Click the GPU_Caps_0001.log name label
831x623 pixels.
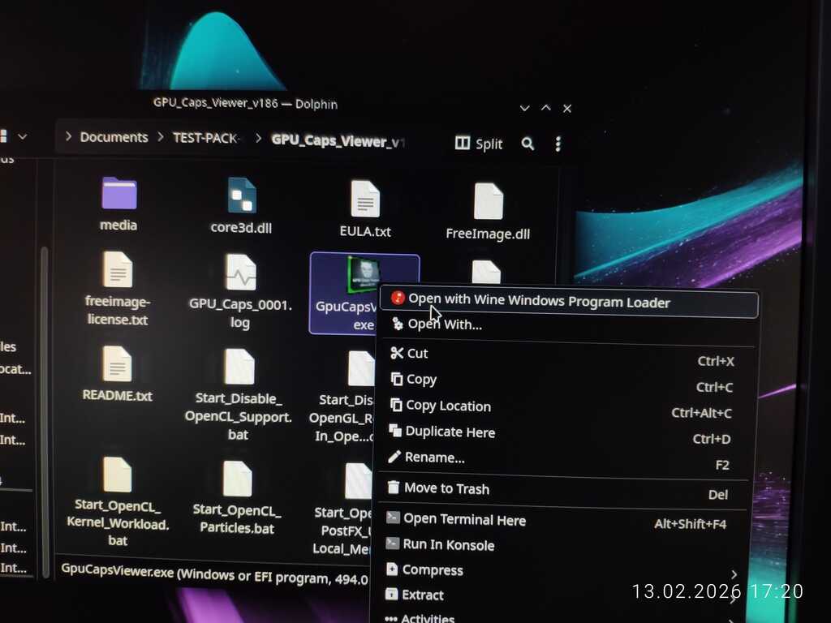coord(240,313)
